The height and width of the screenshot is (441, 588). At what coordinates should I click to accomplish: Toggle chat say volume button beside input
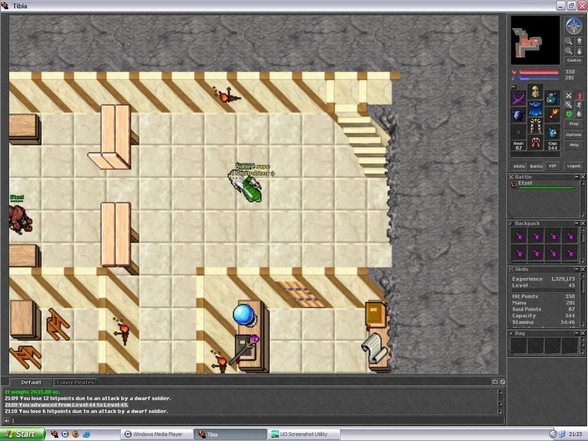(x=7, y=421)
